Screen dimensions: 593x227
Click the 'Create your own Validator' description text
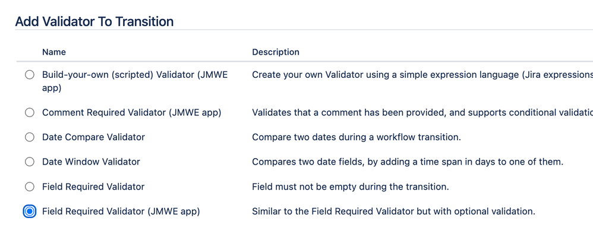pos(422,75)
